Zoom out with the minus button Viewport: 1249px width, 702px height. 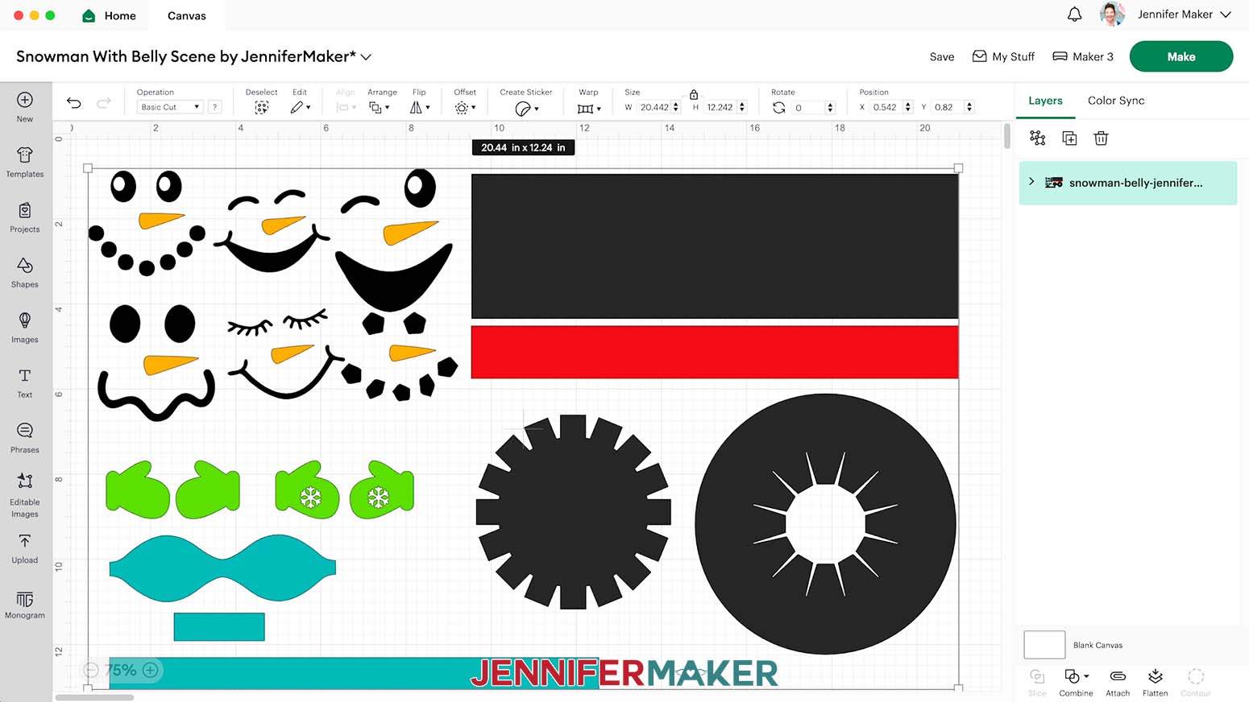(x=91, y=670)
